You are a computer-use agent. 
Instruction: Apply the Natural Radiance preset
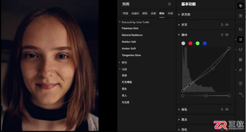point(132,35)
